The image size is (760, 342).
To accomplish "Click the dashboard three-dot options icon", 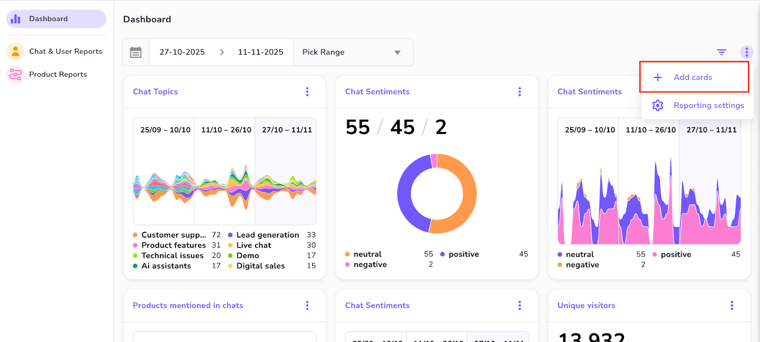I will (x=746, y=52).
